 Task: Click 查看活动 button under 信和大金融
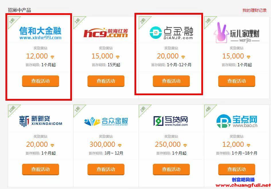pos(40,81)
